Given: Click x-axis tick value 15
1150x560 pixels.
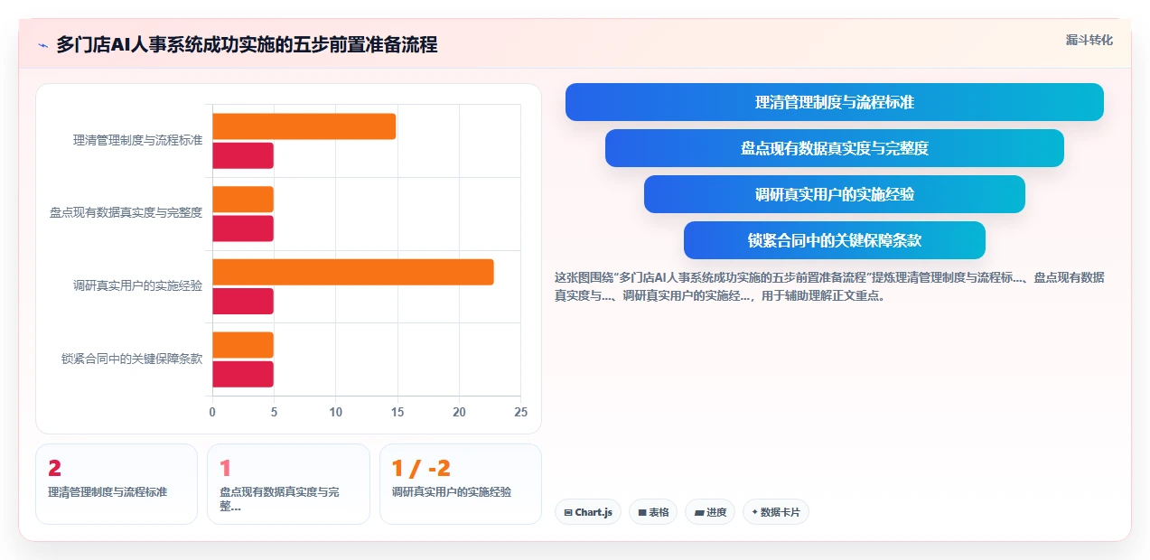Looking at the screenshot, I should pyautogui.click(x=397, y=413).
